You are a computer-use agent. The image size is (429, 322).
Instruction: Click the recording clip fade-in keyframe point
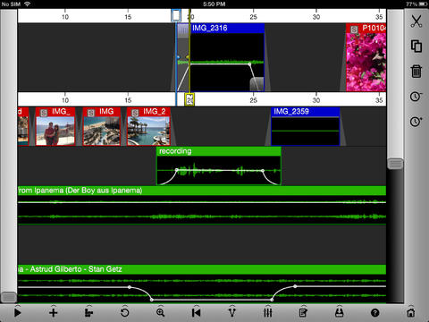pos(177,170)
